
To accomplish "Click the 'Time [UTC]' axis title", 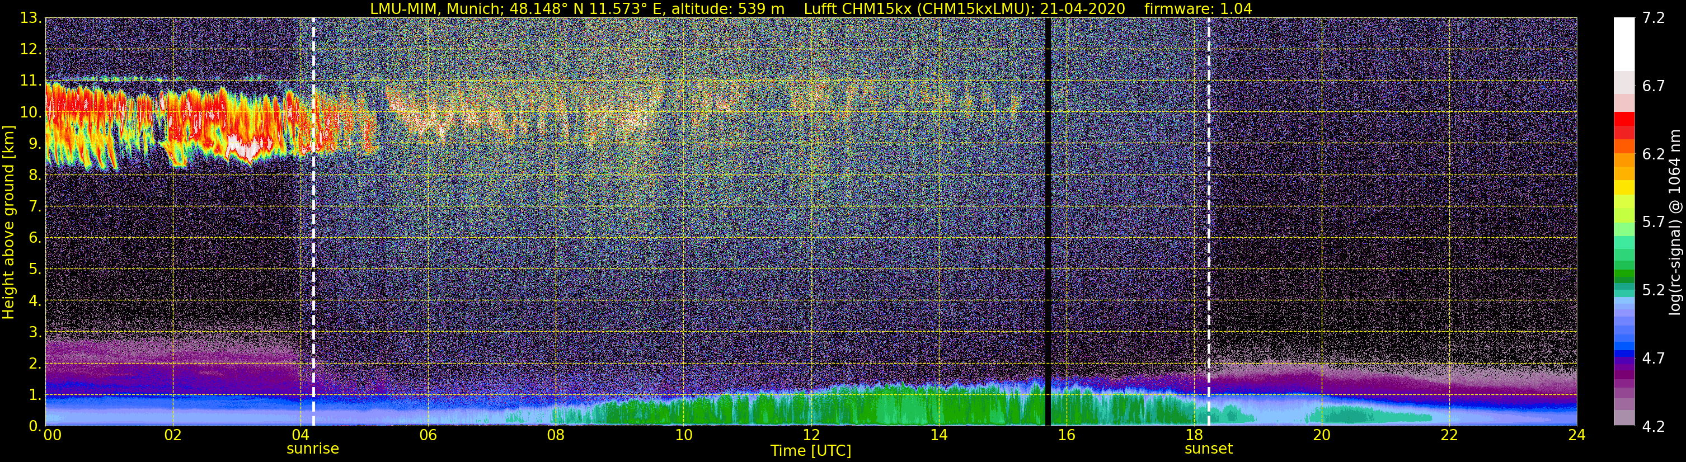I will (811, 451).
